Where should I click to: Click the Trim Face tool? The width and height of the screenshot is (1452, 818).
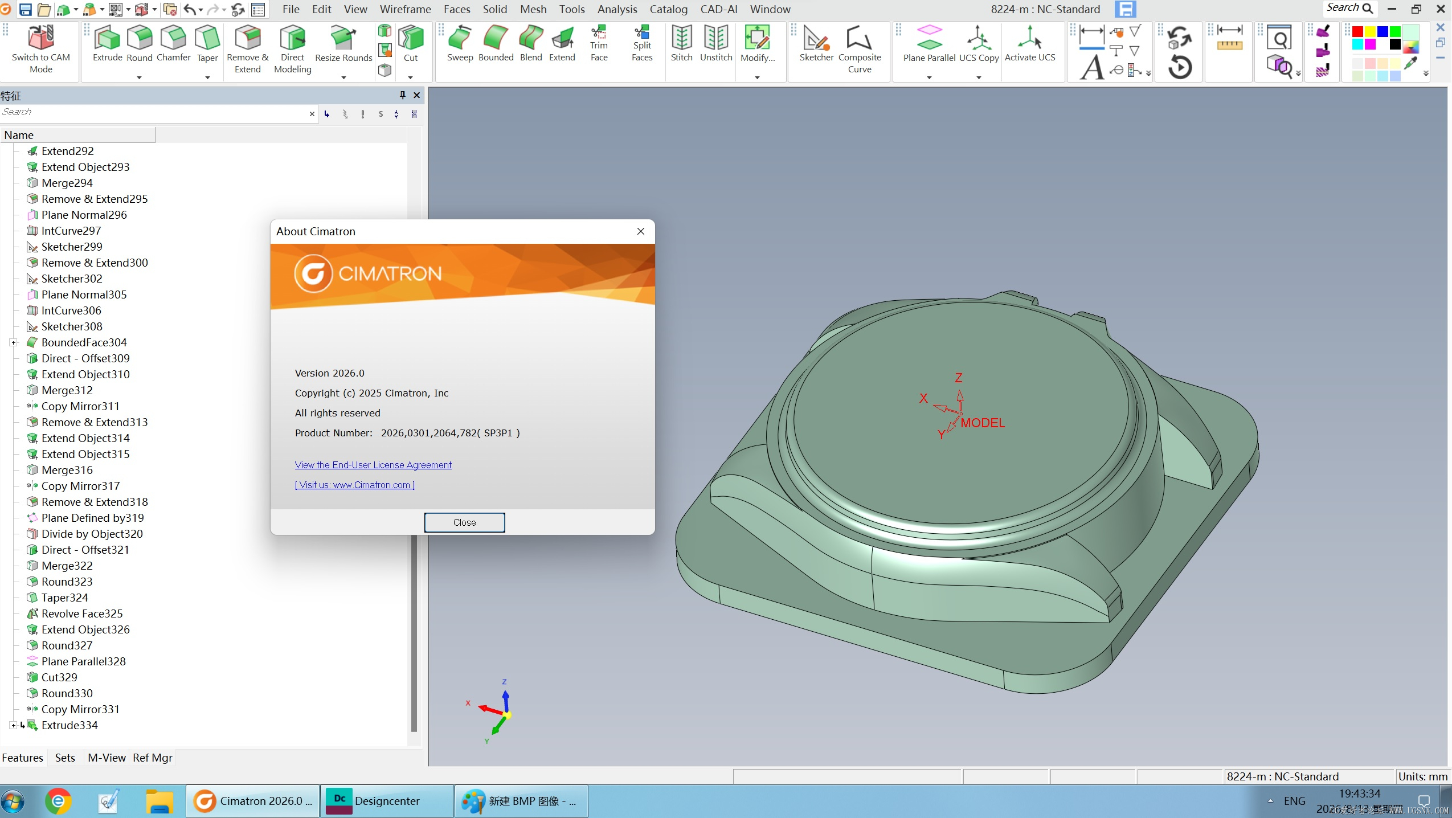(599, 44)
